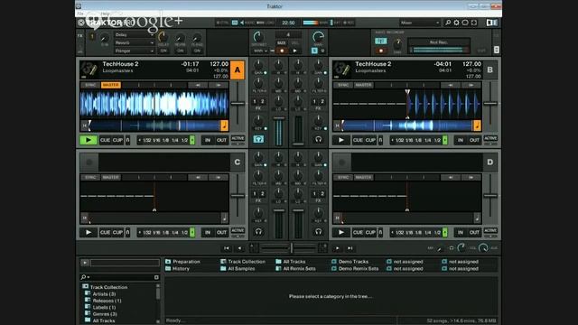Image resolution: width=578 pixels, height=325 pixels.
Task: Open Deck B letter focus menu
Action: [489, 70]
